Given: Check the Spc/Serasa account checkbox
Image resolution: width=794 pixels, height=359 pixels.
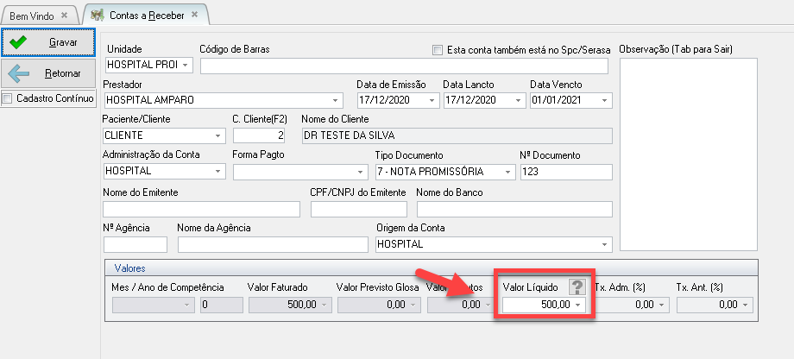Looking at the screenshot, I should [x=438, y=49].
